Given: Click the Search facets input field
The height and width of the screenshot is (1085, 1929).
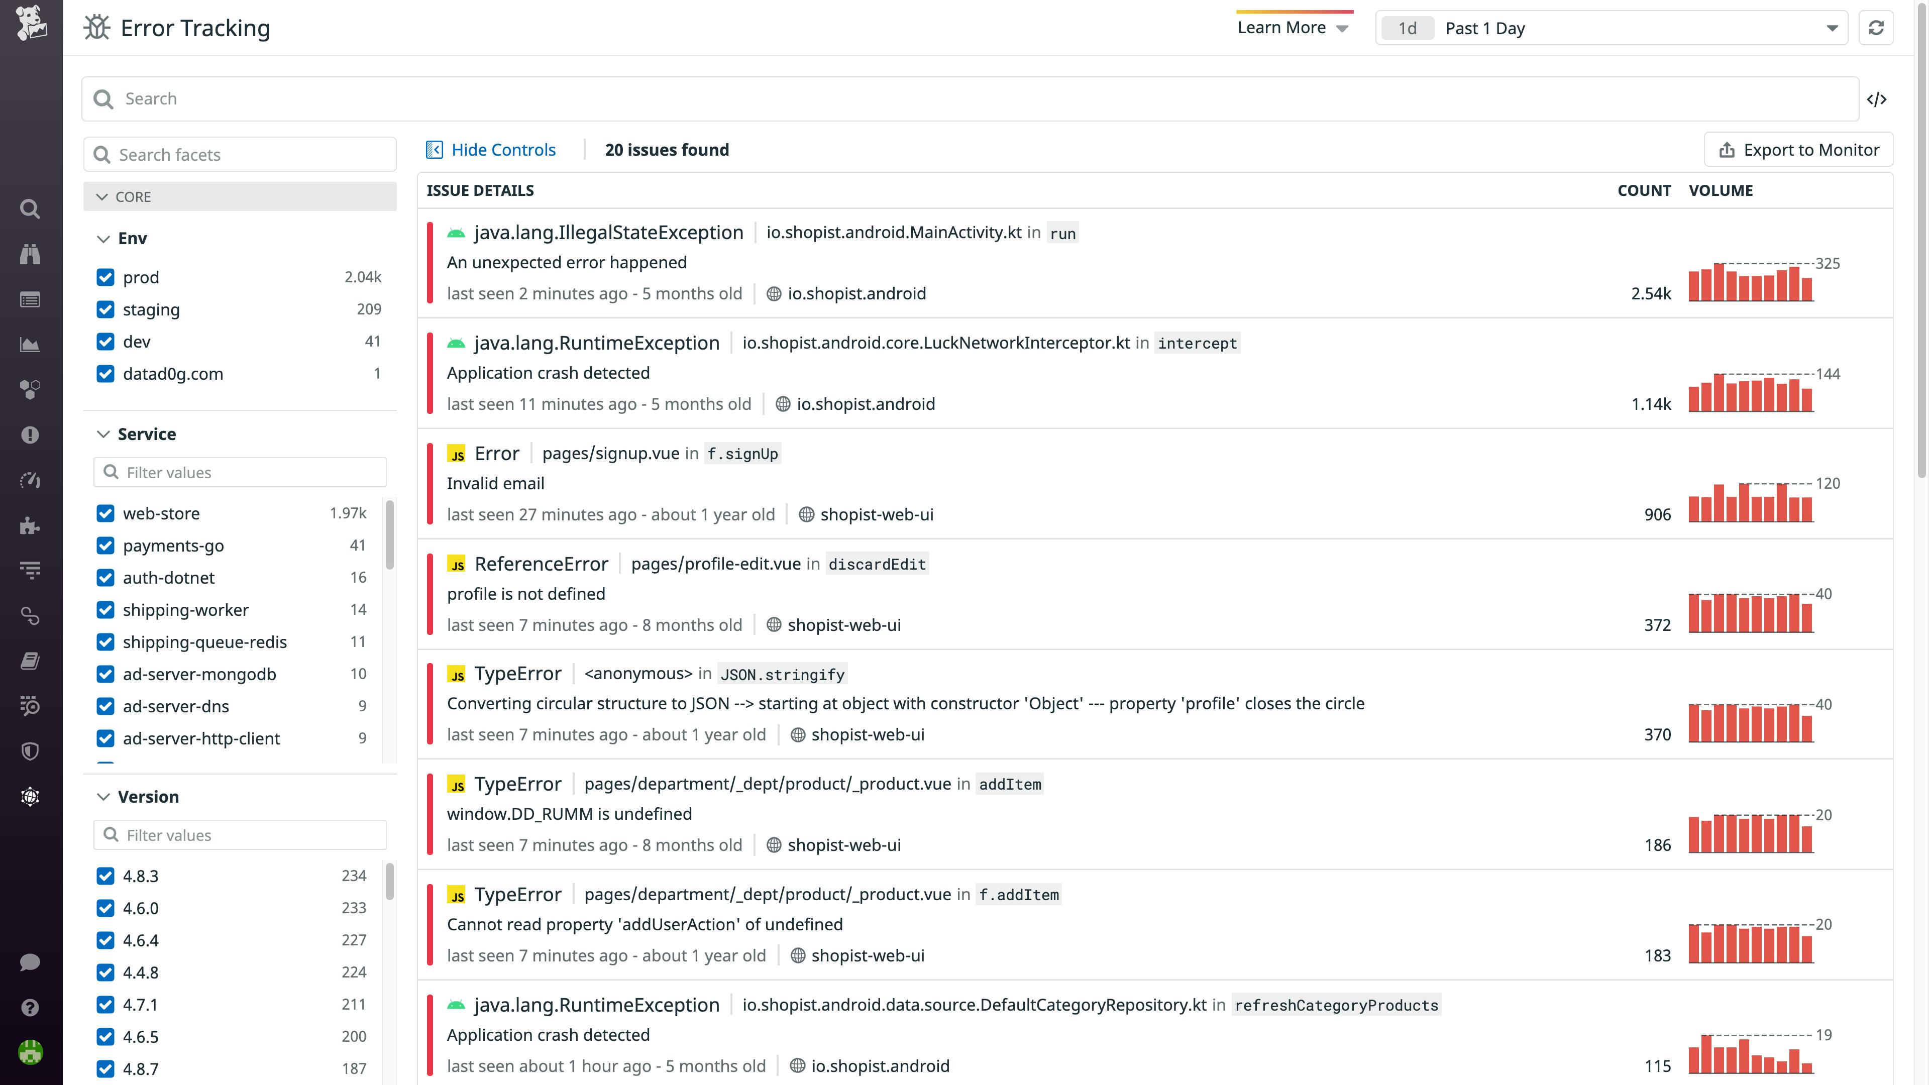Looking at the screenshot, I should click(x=240, y=154).
